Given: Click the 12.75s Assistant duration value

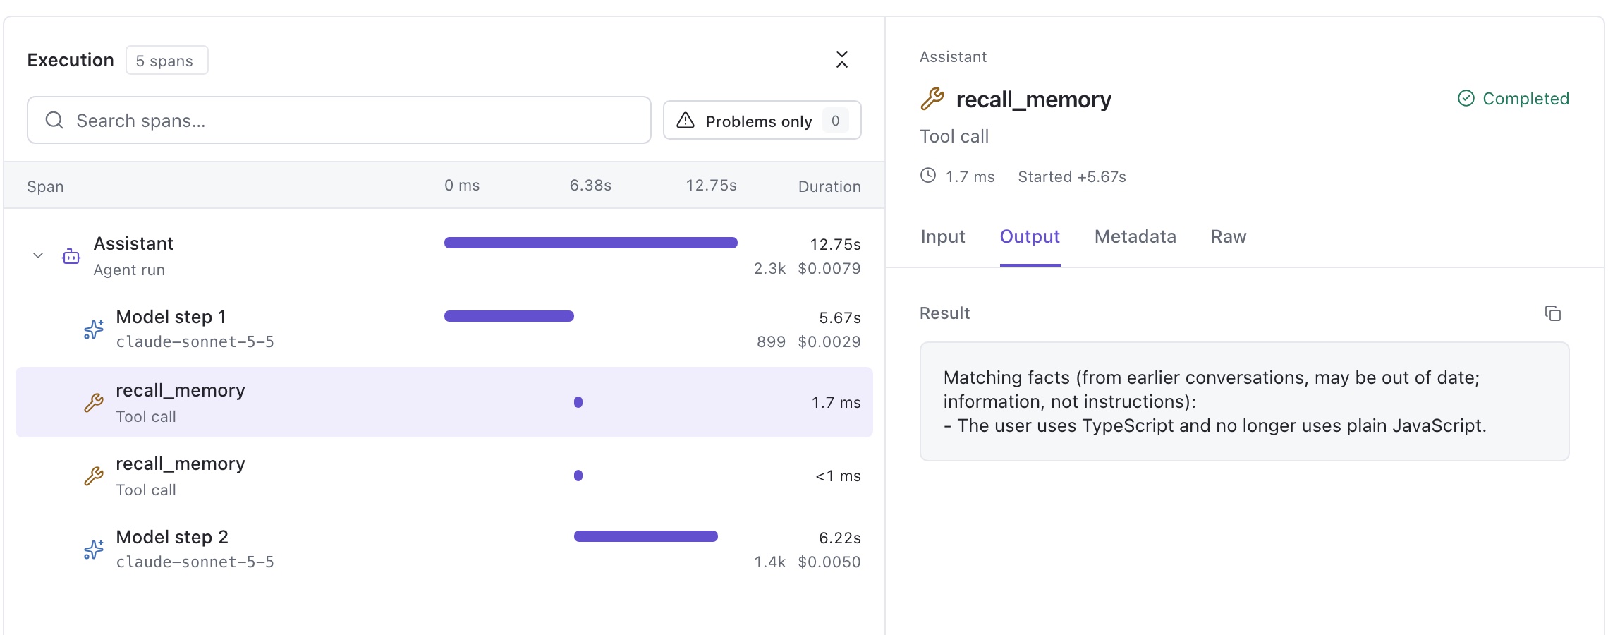Looking at the screenshot, I should click(x=835, y=244).
